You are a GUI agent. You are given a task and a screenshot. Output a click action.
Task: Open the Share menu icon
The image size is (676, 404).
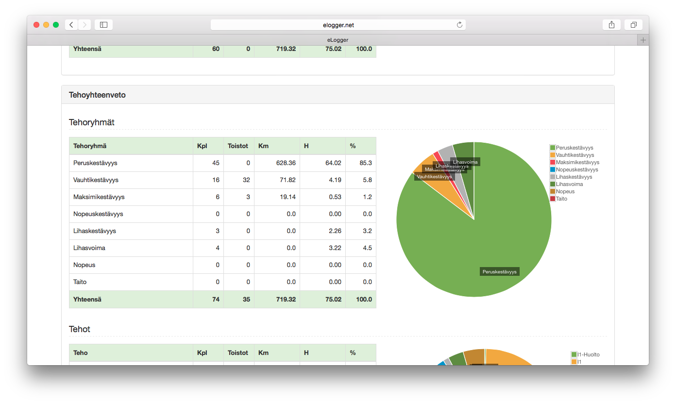coord(611,25)
